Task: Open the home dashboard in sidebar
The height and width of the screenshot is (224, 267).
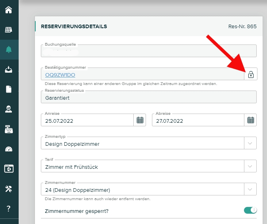Action: tap(9, 10)
